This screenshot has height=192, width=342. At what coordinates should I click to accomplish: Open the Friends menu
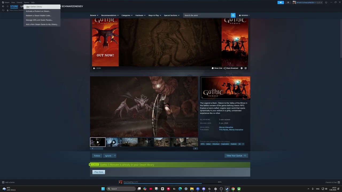tap(20, 2)
